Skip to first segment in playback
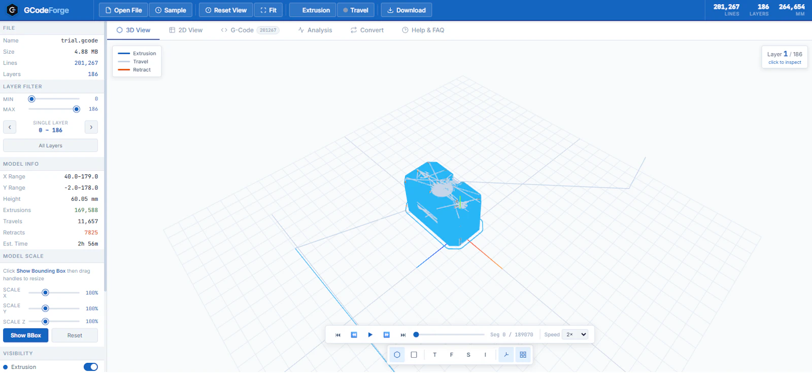The height and width of the screenshot is (373, 812). point(338,335)
